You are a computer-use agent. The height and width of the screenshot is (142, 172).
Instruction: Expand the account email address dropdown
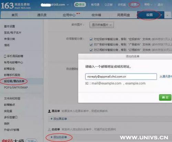coord(68,5)
